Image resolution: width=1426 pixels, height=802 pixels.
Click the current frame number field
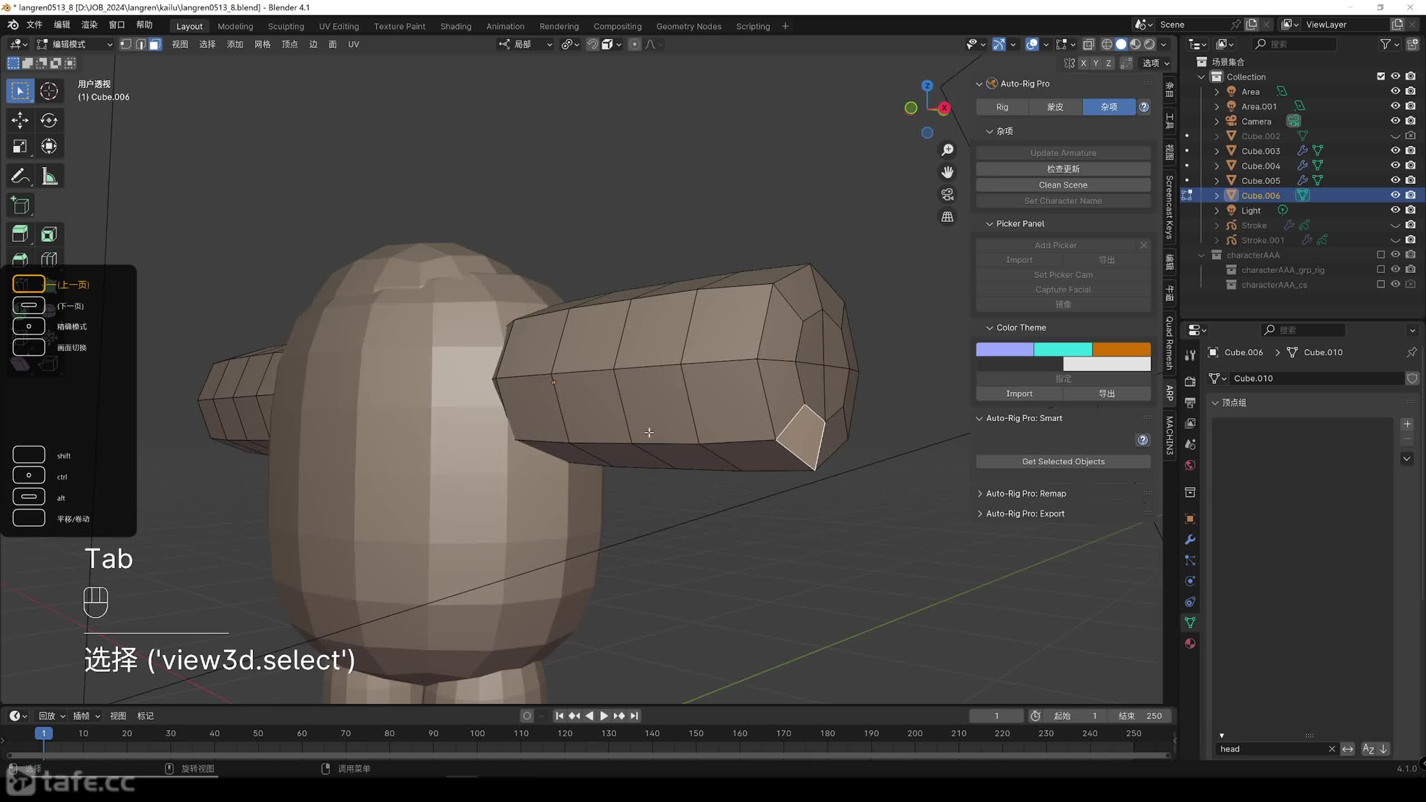pos(997,716)
